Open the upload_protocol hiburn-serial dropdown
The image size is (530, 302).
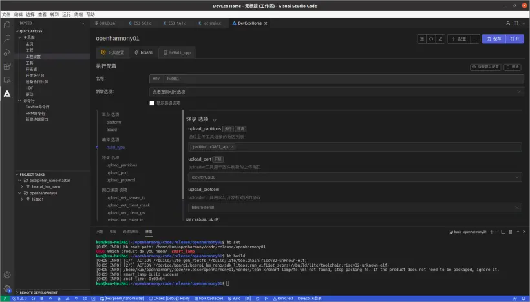(x=355, y=208)
